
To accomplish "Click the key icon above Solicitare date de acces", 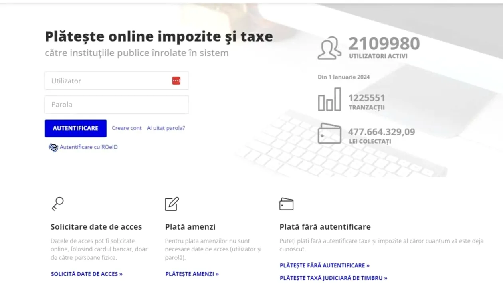I will coord(57,204).
